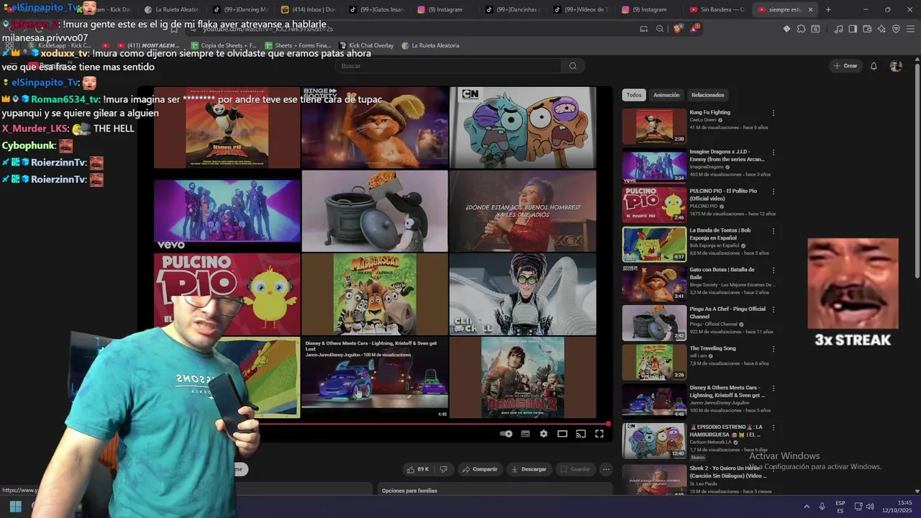This screenshot has height=518, width=921.
Task: Like the video with 89 K likes
Action: (417, 469)
